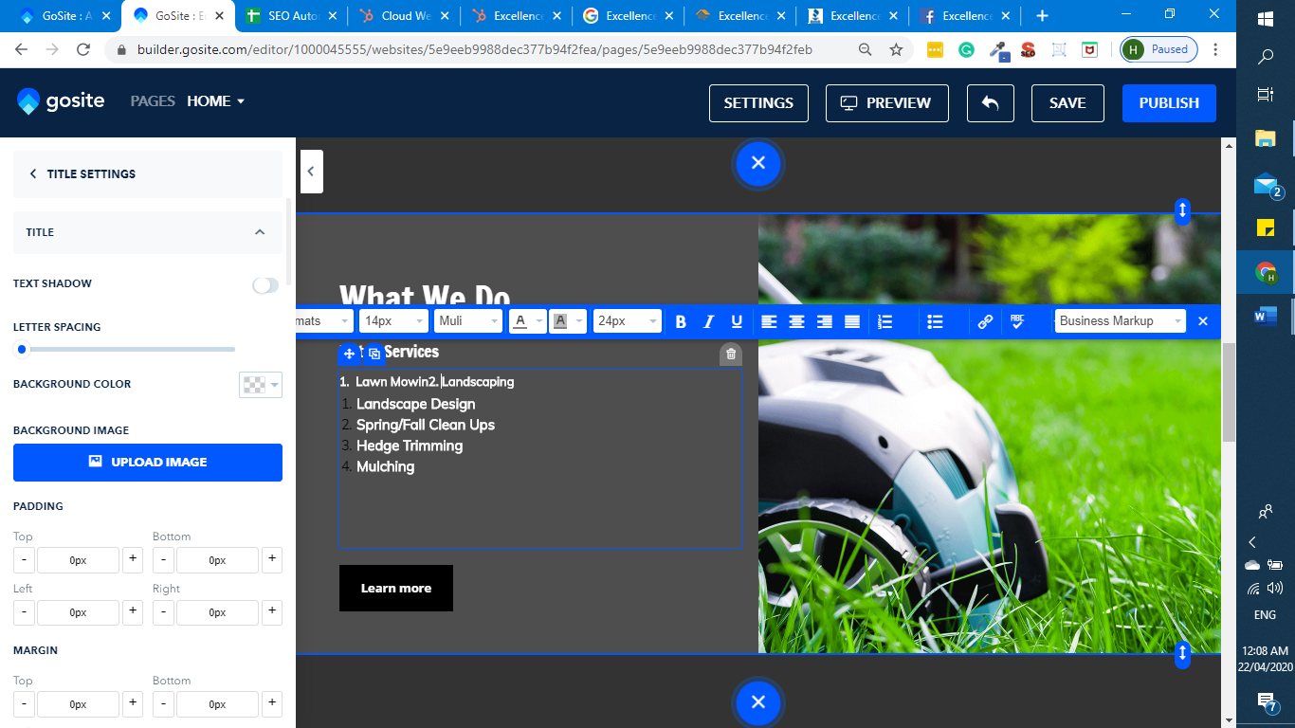Image resolution: width=1295 pixels, height=728 pixels.
Task: Open the Business Markup dropdown
Action: point(1120,321)
